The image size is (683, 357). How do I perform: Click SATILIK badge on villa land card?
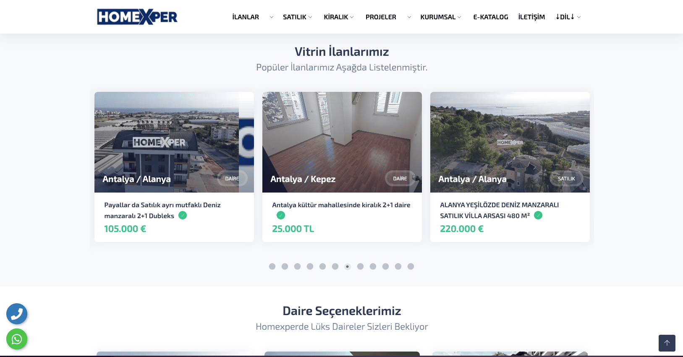[566, 179]
